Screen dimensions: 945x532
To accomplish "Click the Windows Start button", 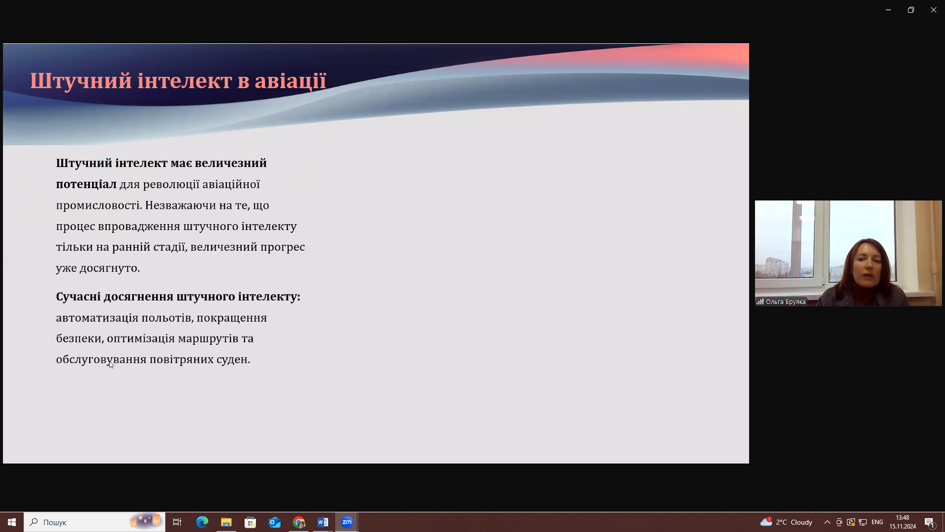I will pyautogui.click(x=12, y=522).
